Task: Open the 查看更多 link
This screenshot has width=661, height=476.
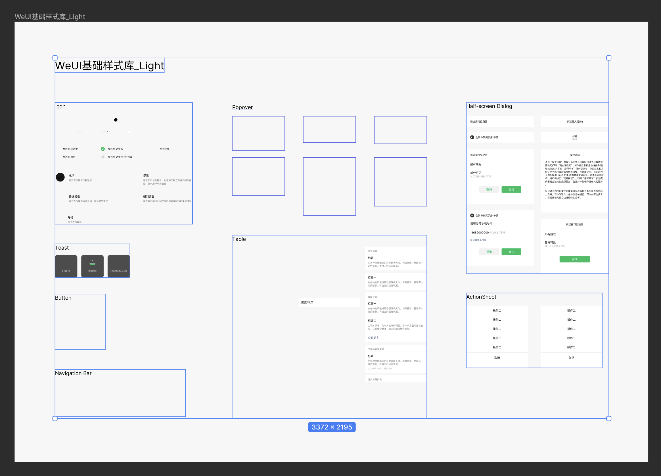Action: (373, 337)
